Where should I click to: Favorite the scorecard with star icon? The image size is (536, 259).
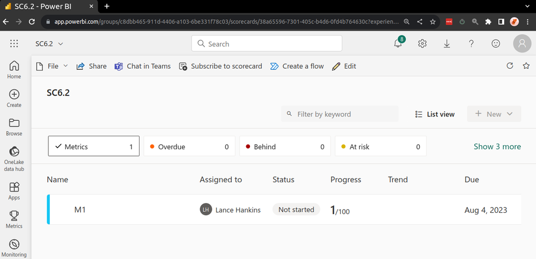(x=526, y=66)
